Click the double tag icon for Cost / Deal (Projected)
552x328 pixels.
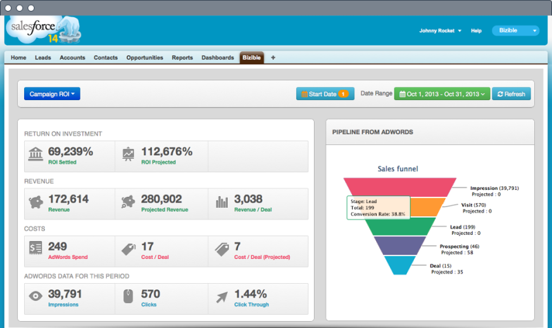[222, 249]
